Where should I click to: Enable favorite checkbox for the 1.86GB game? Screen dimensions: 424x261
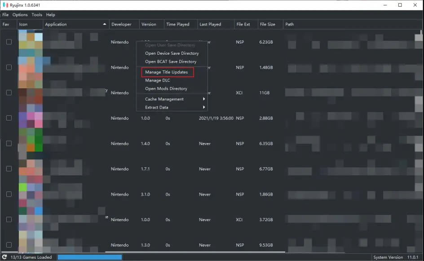tap(9, 194)
